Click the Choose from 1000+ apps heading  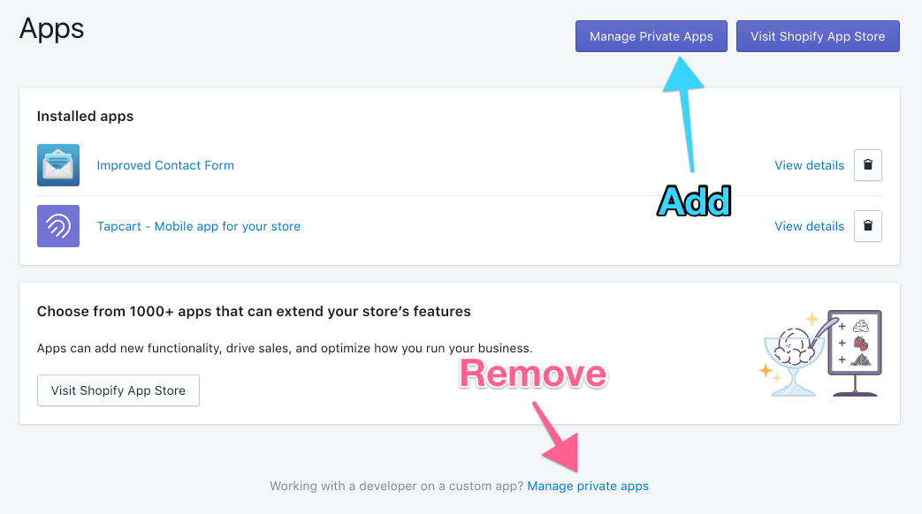tap(254, 311)
